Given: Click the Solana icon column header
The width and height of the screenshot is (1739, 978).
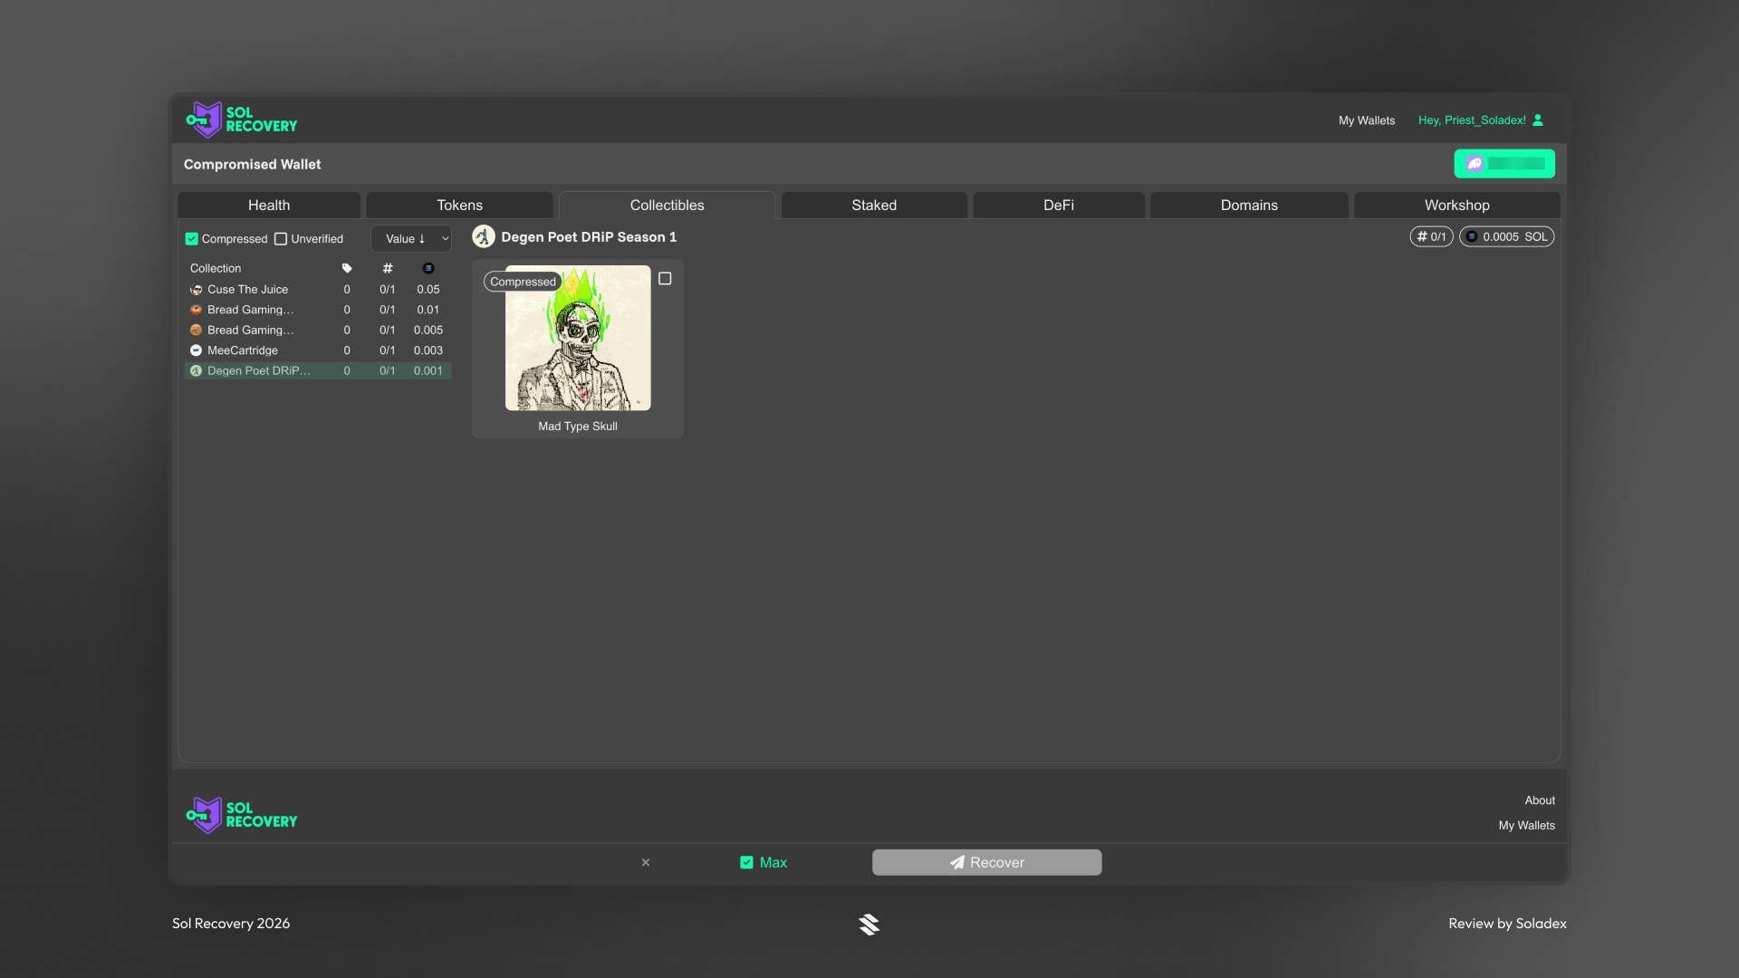Looking at the screenshot, I should click(428, 268).
